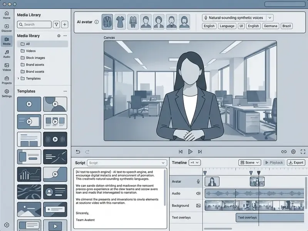The height and width of the screenshot is (231, 308).
Task: Open the Videos folder
Action: click(x=43, y=51)
